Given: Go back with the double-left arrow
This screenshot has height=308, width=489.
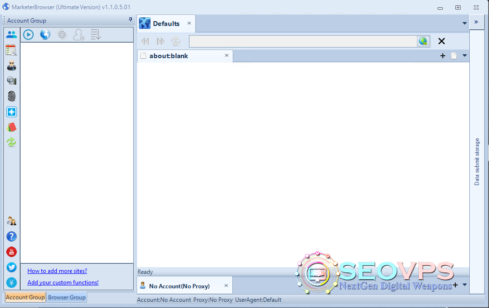Looking at the screenshot, I should 145,41.
